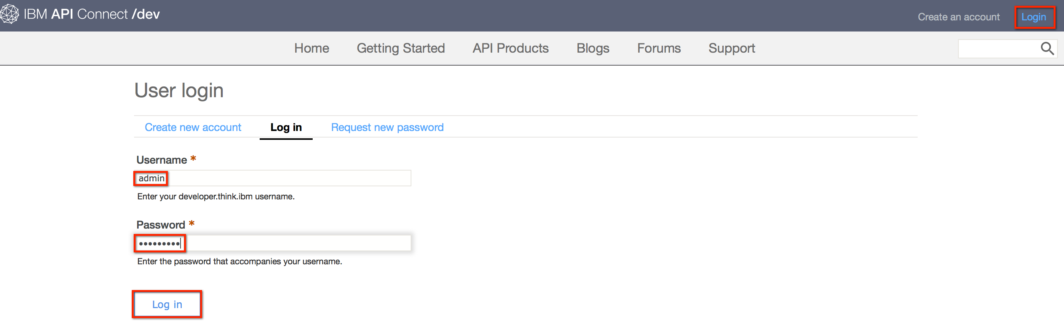This screenshot has width=1064, height=325.
Task: Go to the Home menu item
Action: point(312,48)
